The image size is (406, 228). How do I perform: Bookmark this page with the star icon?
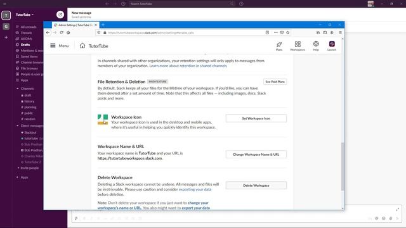click(287, 32)
